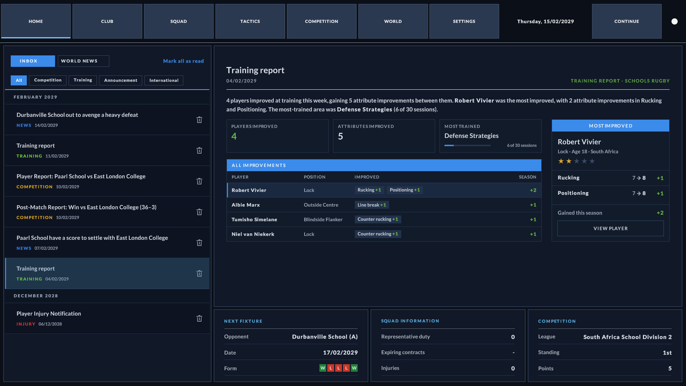Filter inbox by All

(x=19, y=80)
